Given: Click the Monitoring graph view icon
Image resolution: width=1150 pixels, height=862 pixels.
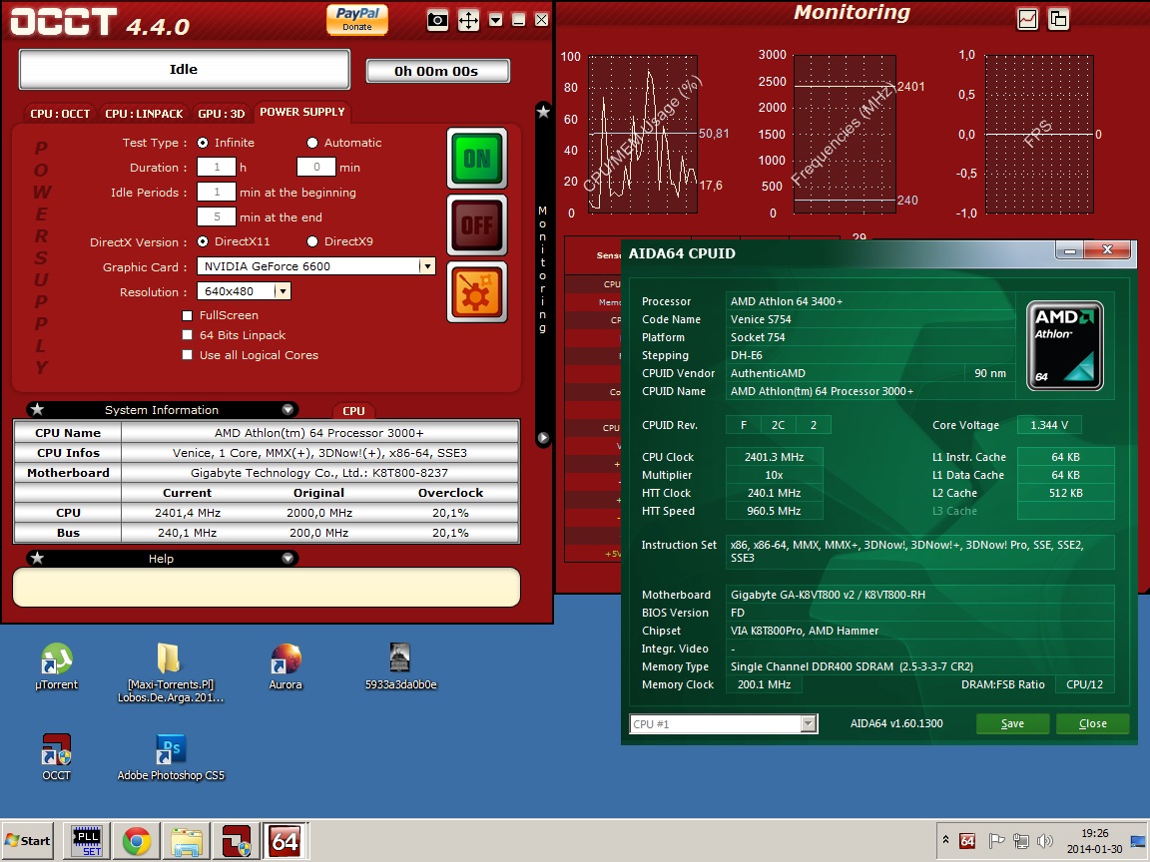Looking at the screenshot, I should click(1027, 19).
